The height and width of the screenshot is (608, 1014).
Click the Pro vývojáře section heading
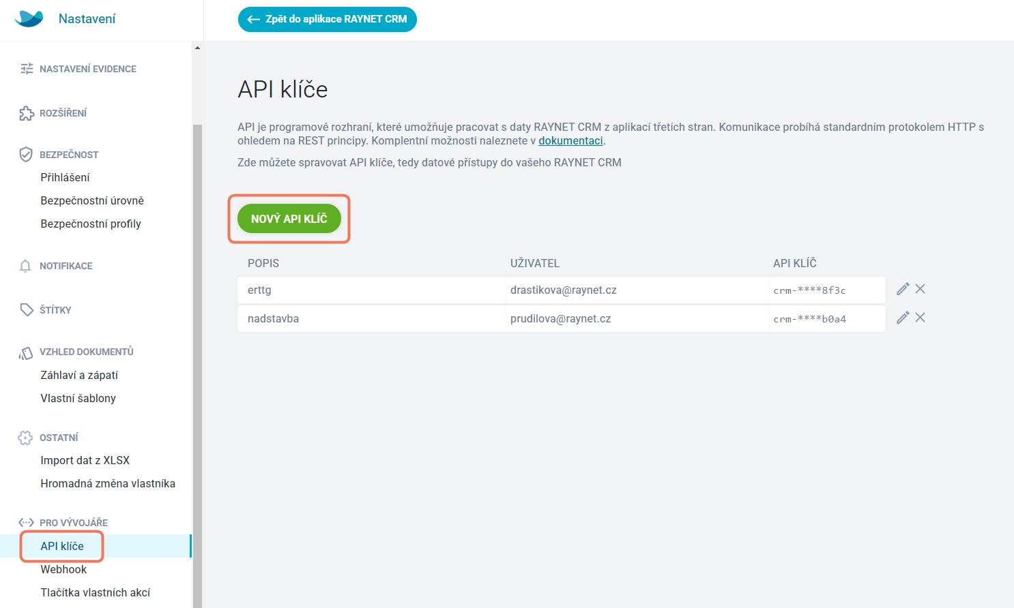(74, 523)
